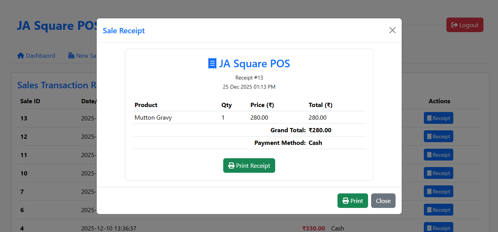Open the Receipt for sale 6

point(438,209)
